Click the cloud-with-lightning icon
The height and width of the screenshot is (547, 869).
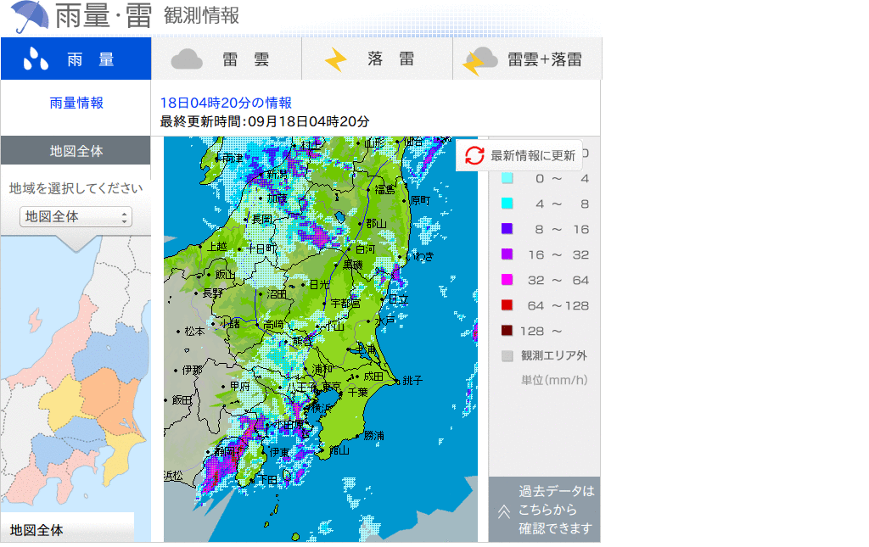480,61
